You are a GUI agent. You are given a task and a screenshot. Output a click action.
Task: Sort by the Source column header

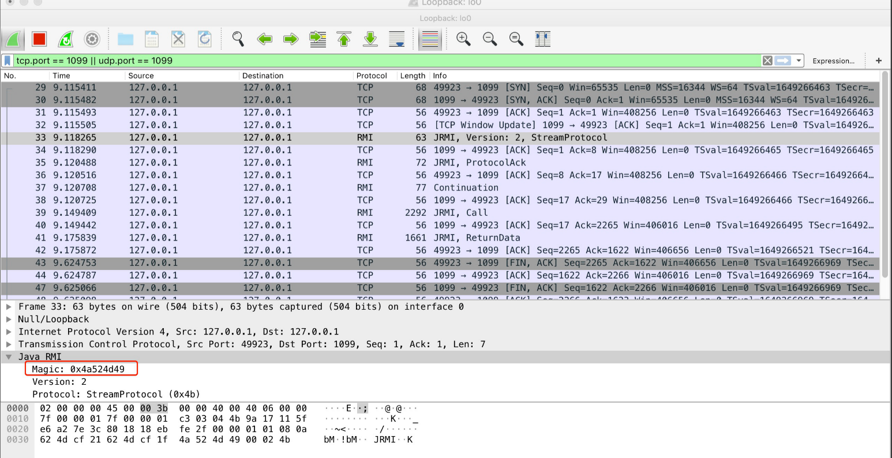tap(182, 76)
